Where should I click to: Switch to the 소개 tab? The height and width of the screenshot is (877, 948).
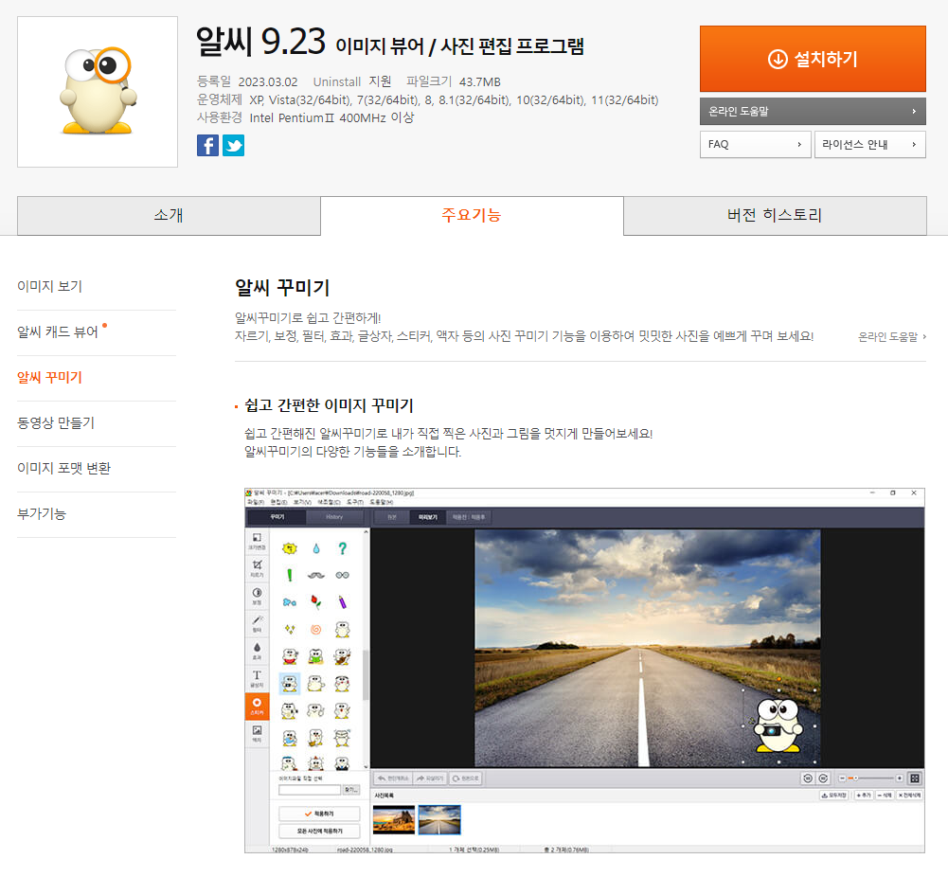[169, 215]
